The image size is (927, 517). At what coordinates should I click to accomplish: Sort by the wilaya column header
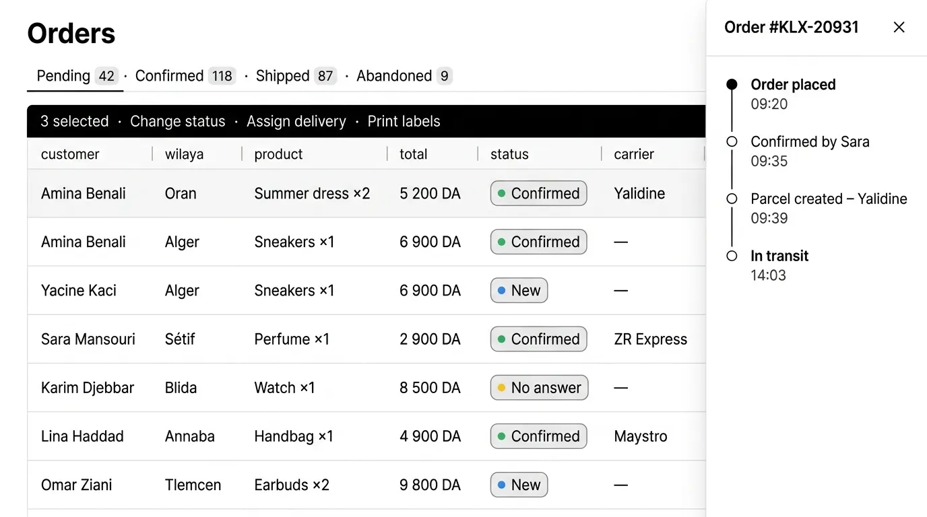point(184,154)
